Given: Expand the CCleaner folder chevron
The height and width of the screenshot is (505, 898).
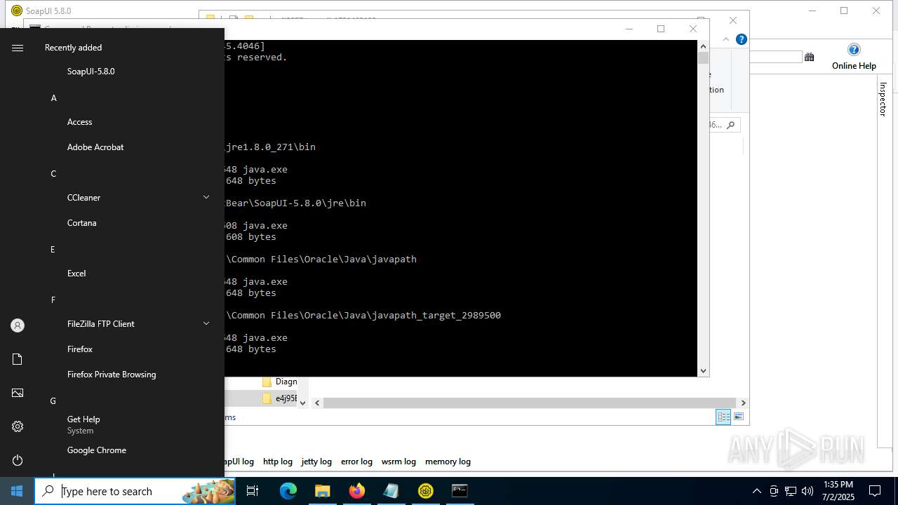Looking at the screenshot, I should coord(206,198).
